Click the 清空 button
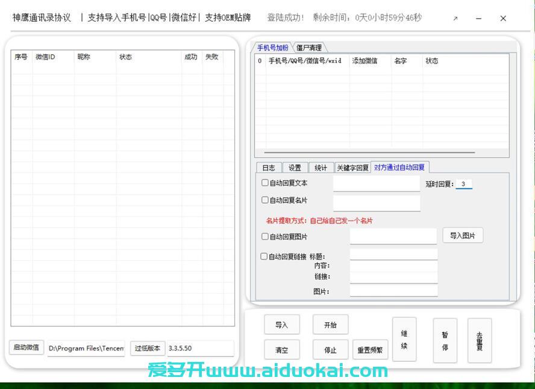The height and width of the screenshot is (389, 535). pos(282,350)
